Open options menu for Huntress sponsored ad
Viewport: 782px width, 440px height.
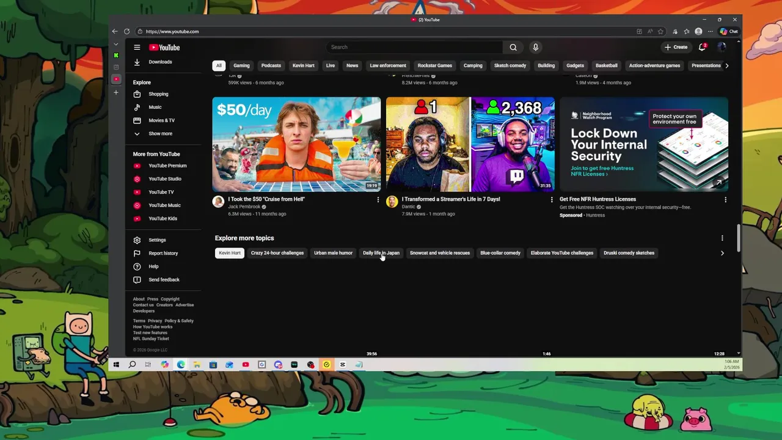click(725, 200)
